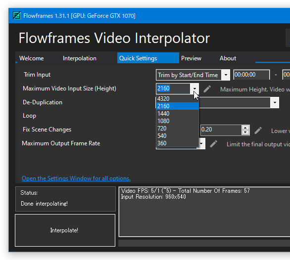
Task: Click the trim start time 00:00:00 field
Action: tap(251, 75)
